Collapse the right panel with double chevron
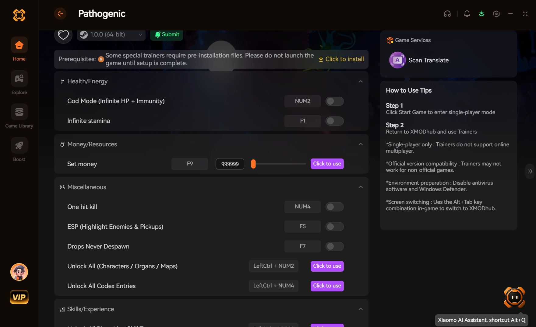536x327 pixels. click(x=530, y=171)
